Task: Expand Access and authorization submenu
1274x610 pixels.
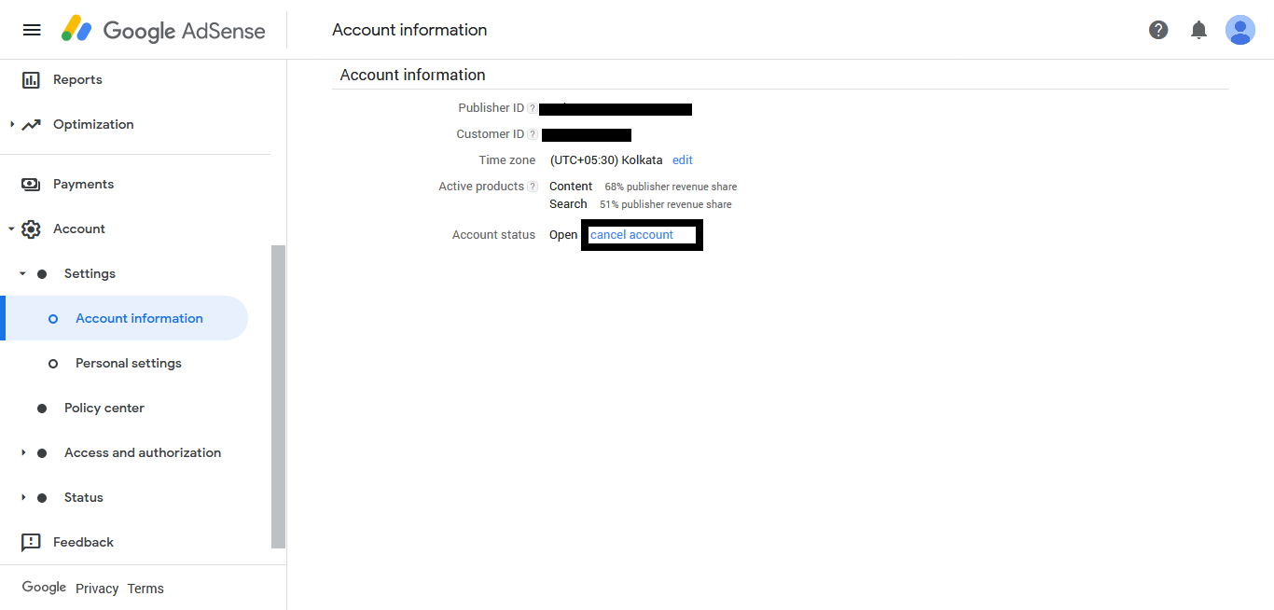Action: point(23,452)
